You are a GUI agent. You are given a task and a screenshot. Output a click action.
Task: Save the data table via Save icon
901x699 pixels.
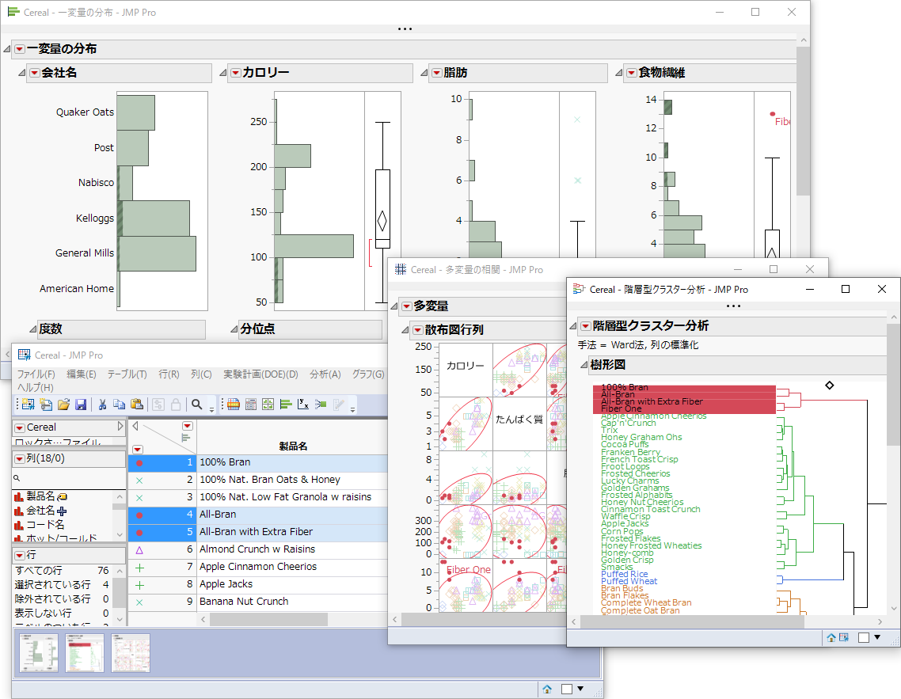point(81,404)
